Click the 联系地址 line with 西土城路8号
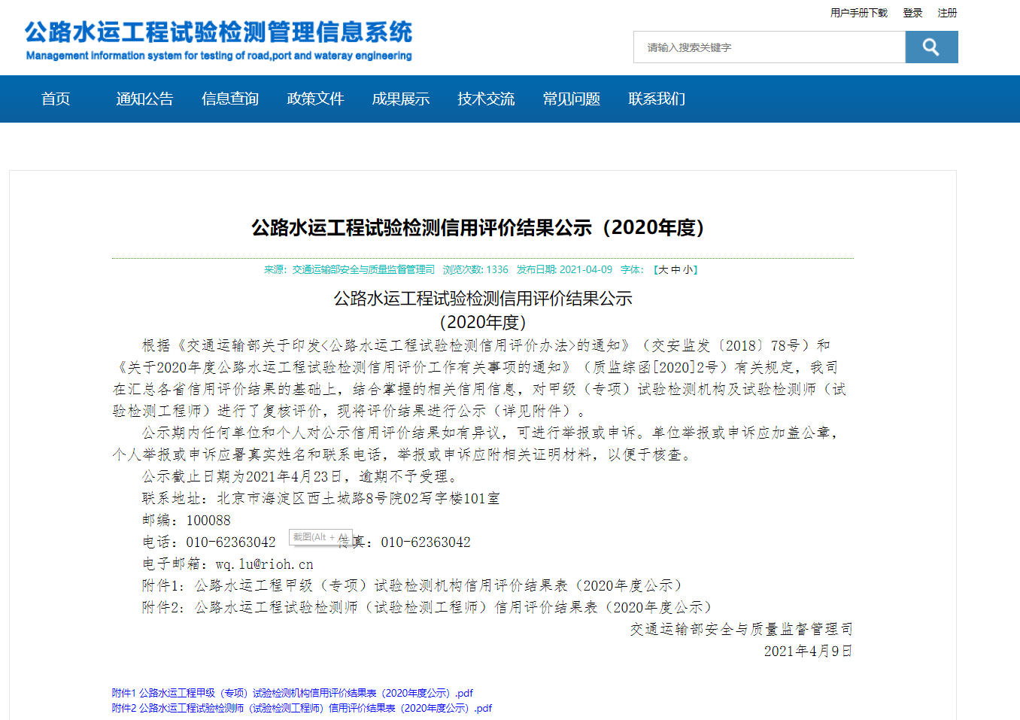The height and width of the screenshot is (720, 1020). (321, 498)
